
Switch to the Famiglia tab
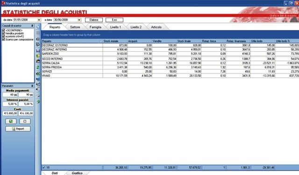[95, 27]
